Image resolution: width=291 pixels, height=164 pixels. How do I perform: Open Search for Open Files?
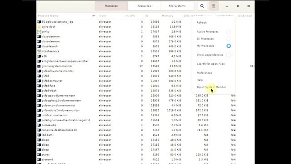(x=211, y=64)
